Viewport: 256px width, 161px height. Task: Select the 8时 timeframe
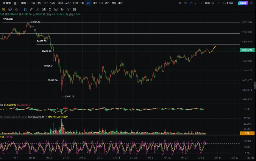pos(95,3)
